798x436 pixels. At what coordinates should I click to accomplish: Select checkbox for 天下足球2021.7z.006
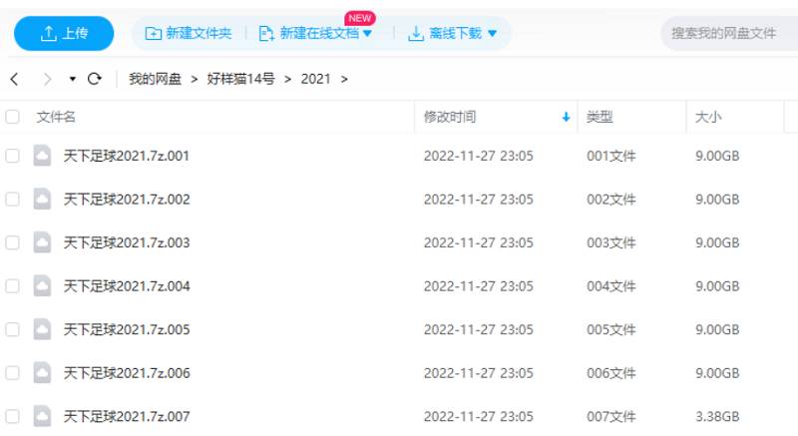tap(13, 373)
